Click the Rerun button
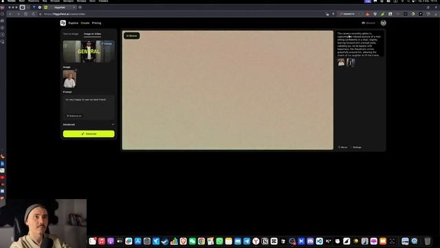This screenshot has width=440, height=248. point(342,147)
